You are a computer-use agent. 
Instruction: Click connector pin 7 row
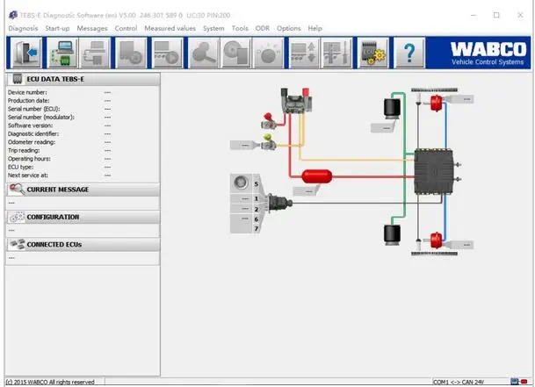click(x=245, y=228)
